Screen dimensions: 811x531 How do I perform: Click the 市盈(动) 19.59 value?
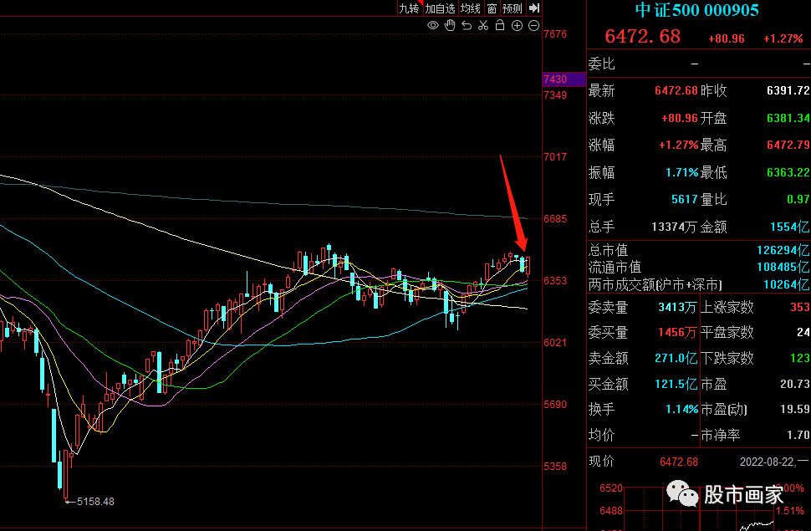click(795, 410)
